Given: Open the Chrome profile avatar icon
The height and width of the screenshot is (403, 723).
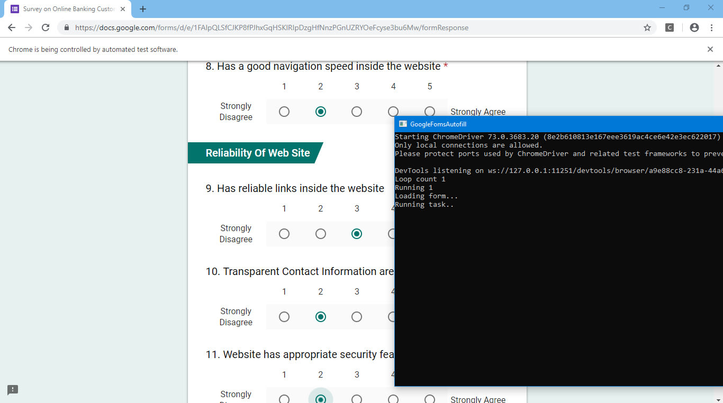Looking at the screenshot, I should click(x=694, y=28).
